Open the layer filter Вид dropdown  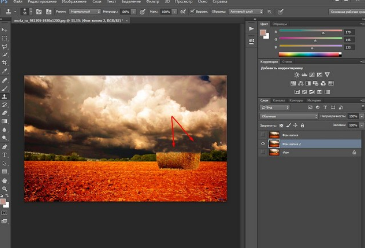coord(275,107)
